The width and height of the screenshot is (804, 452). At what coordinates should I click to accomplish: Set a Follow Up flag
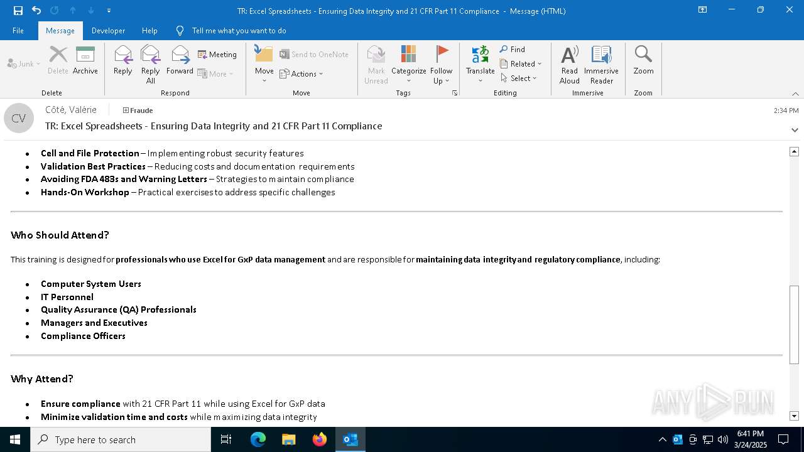tap(442, 65)
